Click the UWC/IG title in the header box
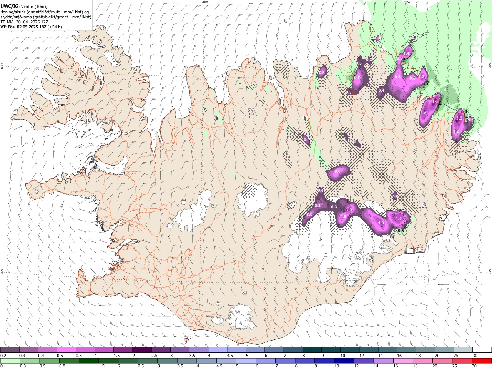The image size is (492, 369). coord(9,6)
